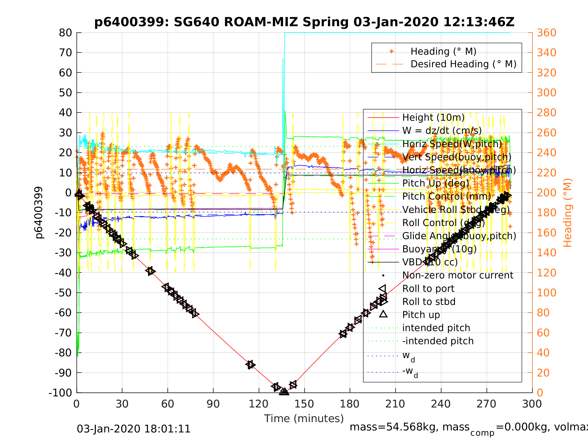This screenshot has height=441, width=588.
Task: Click the Pitch up legend triangle marker
Action: (x=383, y=314)
